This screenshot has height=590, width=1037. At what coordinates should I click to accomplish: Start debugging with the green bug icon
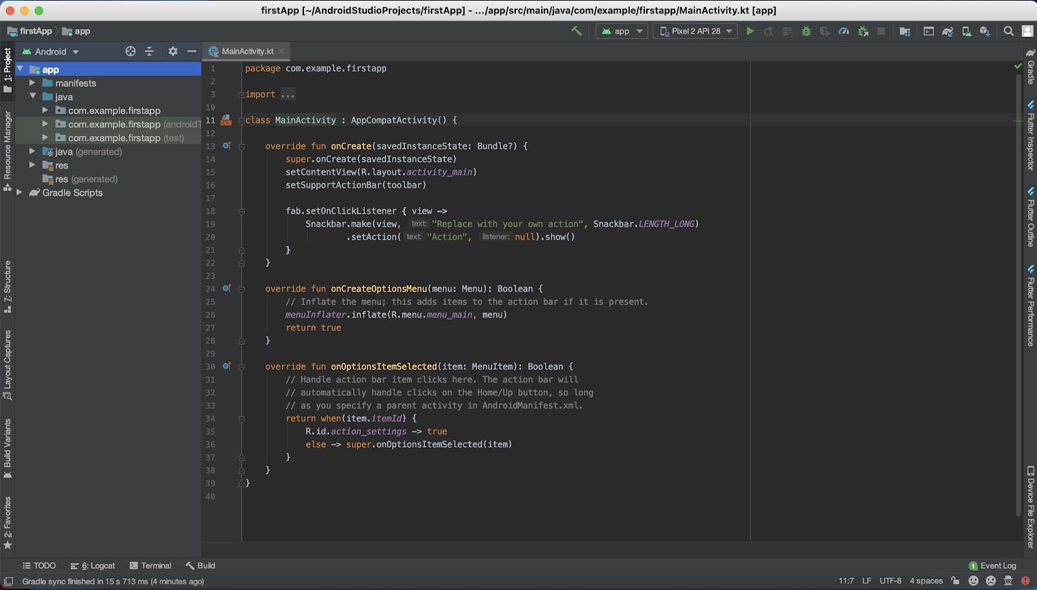coord(806,31)
